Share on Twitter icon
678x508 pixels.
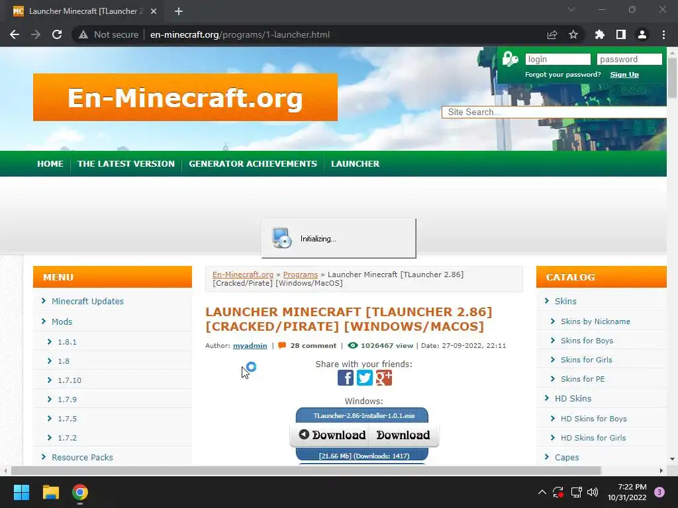pos(365,378)
